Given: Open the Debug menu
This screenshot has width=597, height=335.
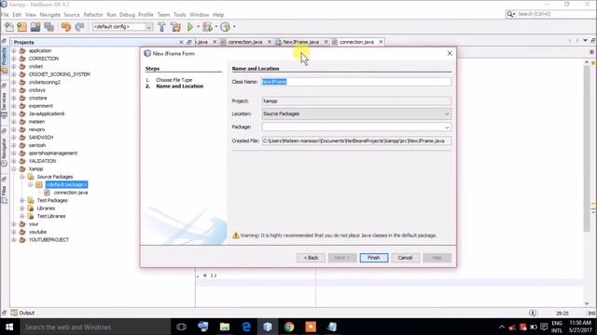Looking at the screenshot, I should point(127,15).
